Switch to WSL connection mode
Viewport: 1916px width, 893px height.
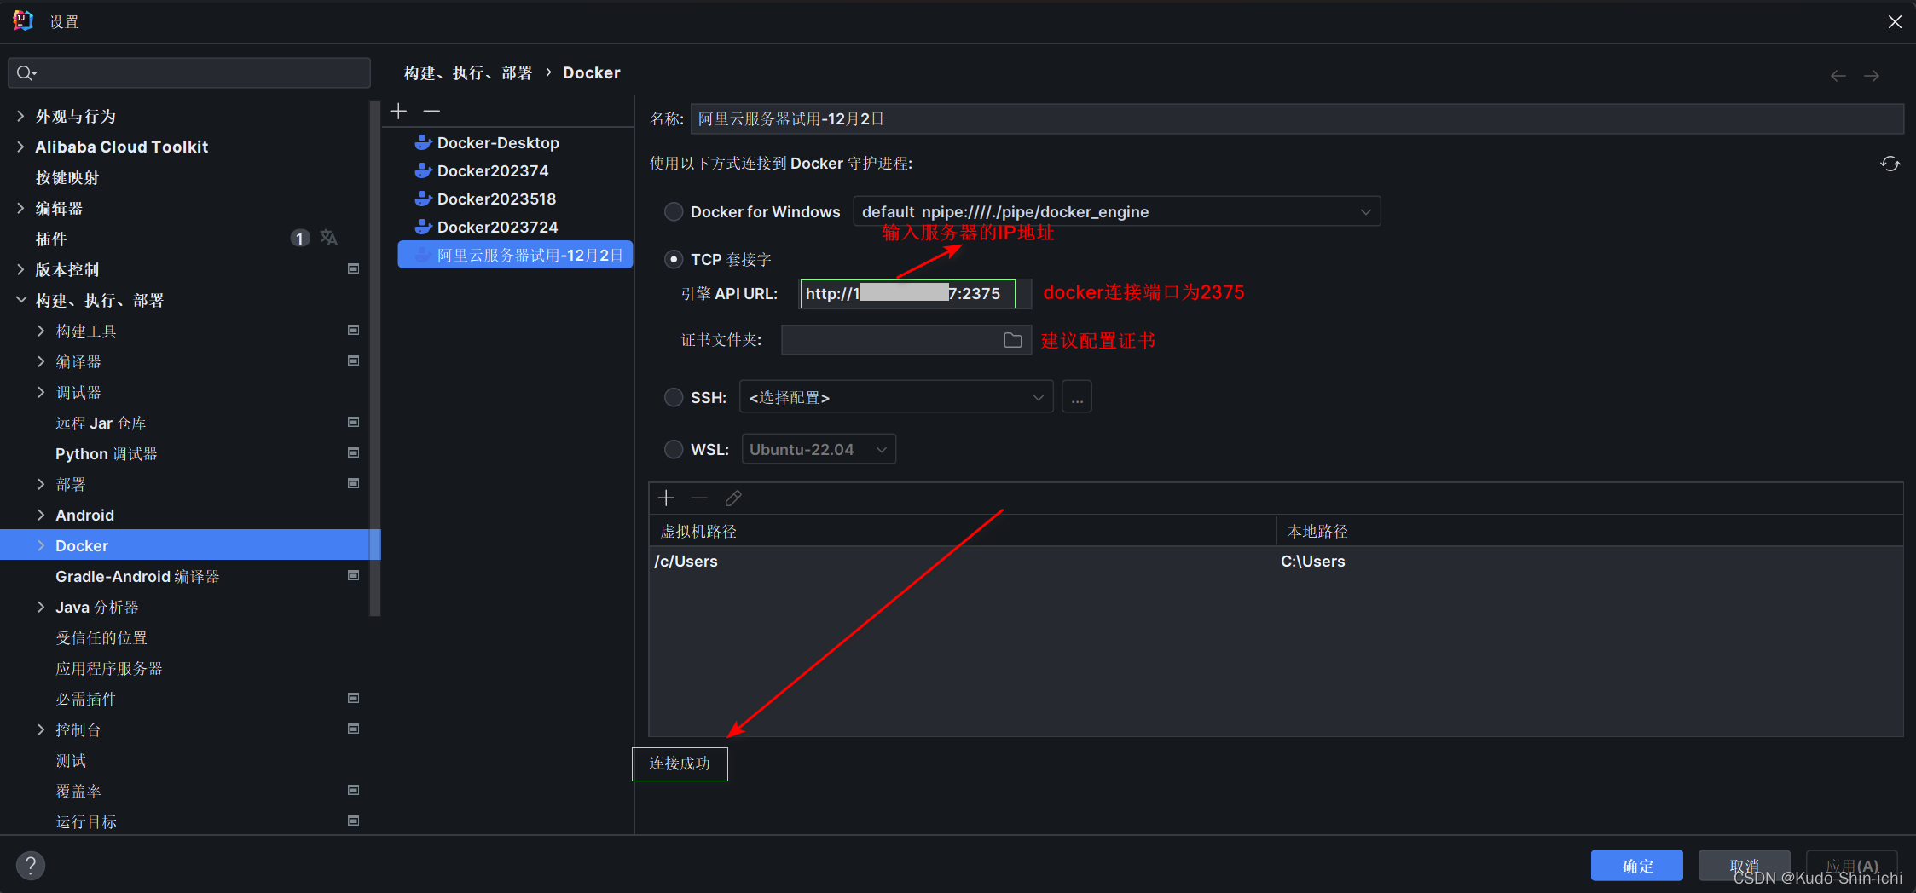674,449
